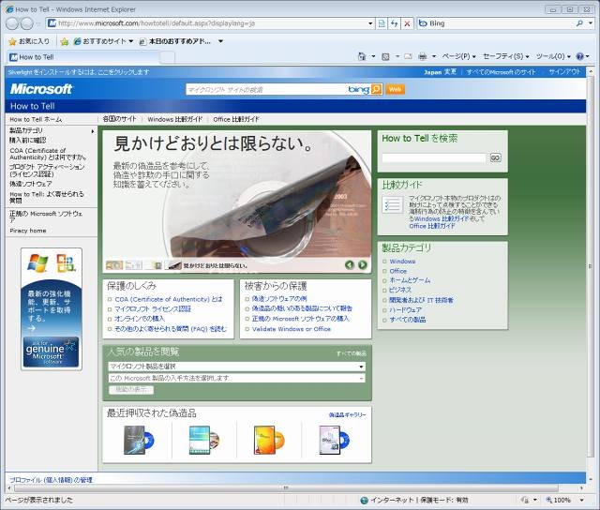Click the GO button in How to Tell search
Image resolution: width=600 pixels, height=510 pixels.
point(495,157)
